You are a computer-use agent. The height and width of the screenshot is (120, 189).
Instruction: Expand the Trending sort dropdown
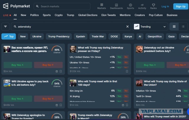[x=150, y=26]
